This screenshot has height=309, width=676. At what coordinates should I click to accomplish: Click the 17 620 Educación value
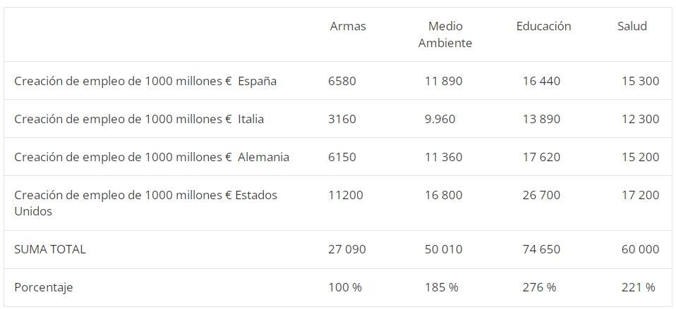(541, 157)
